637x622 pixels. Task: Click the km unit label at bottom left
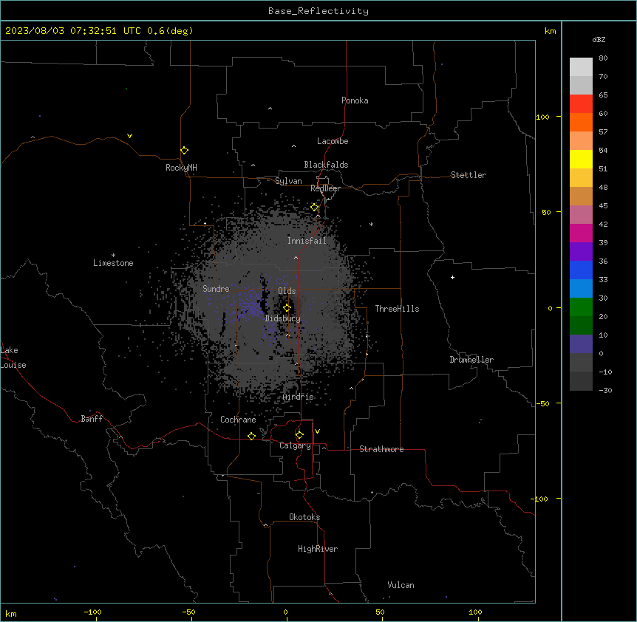[x=10, y=613]
